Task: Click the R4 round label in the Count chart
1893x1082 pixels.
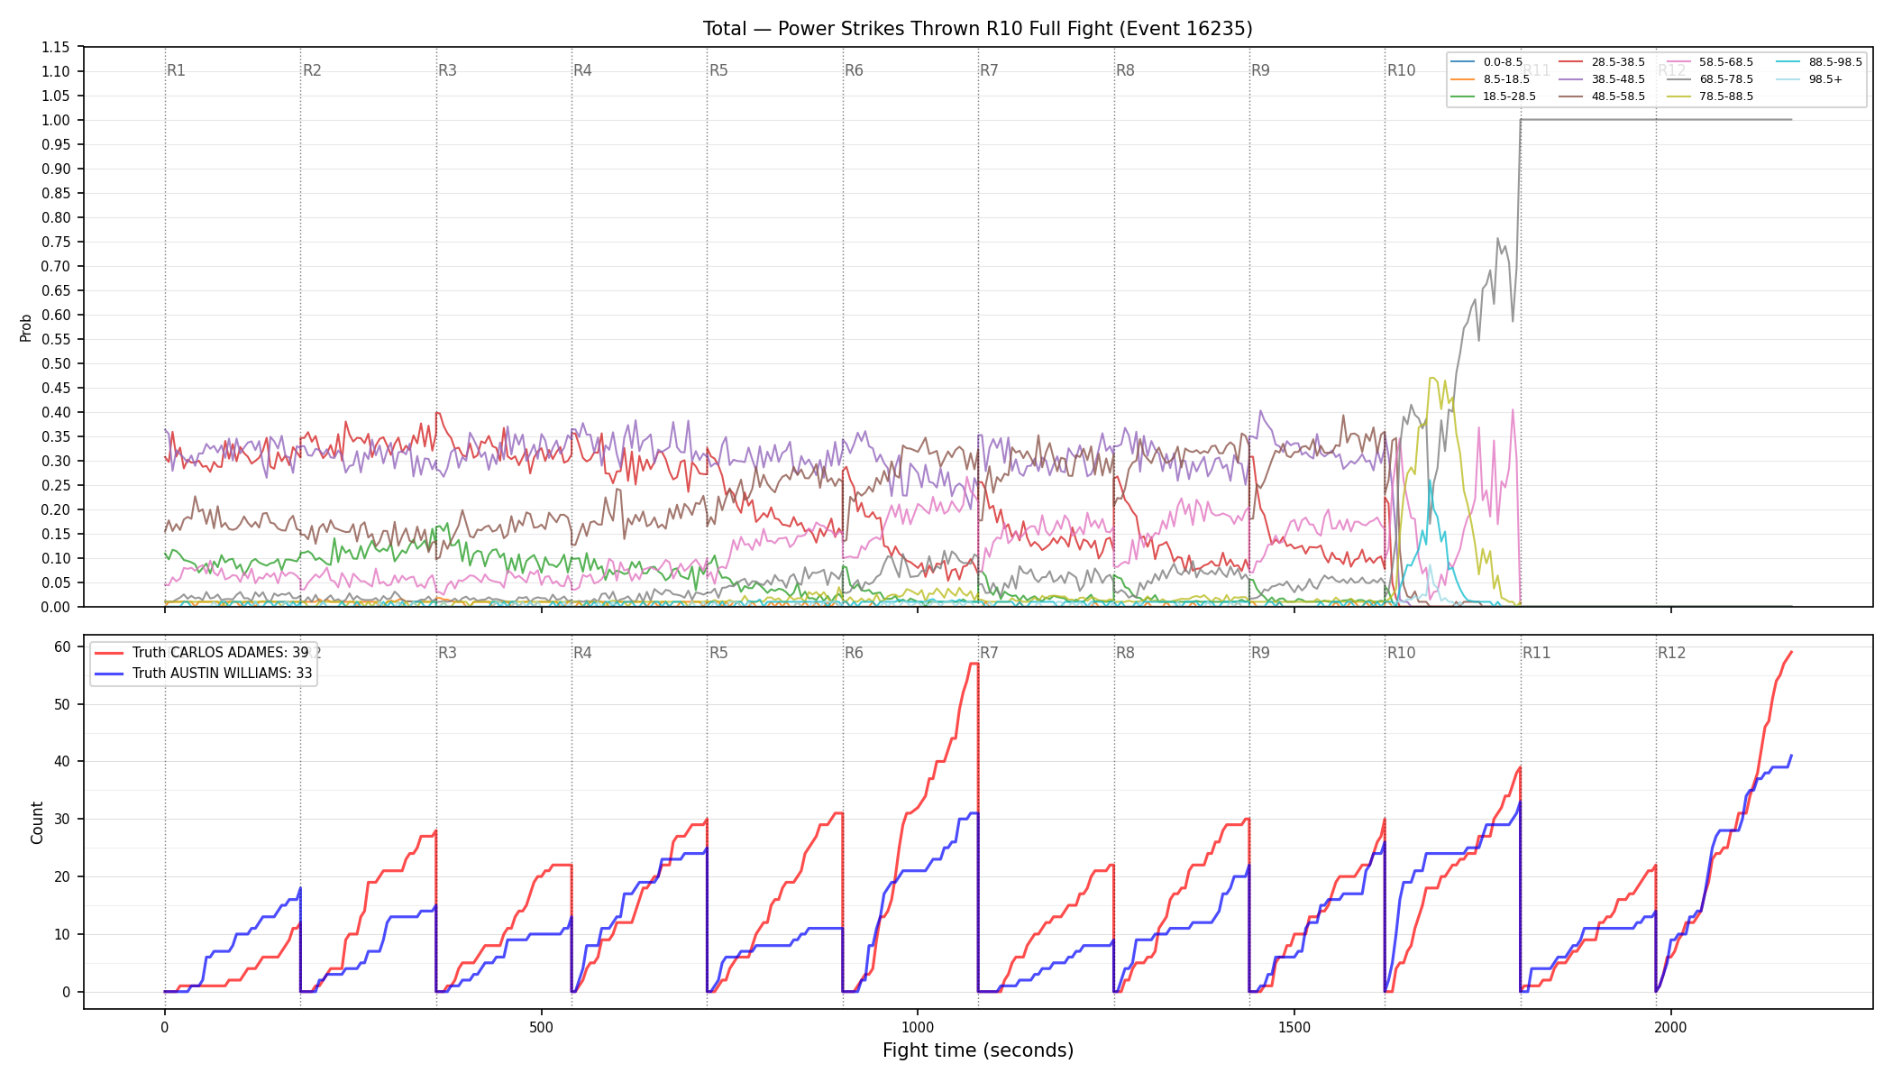Action: coord(583,653)
